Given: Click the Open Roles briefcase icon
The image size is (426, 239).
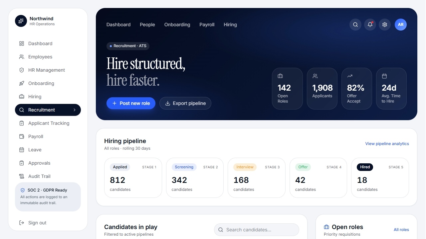Looking at the screenshot, I should (280, 76).
